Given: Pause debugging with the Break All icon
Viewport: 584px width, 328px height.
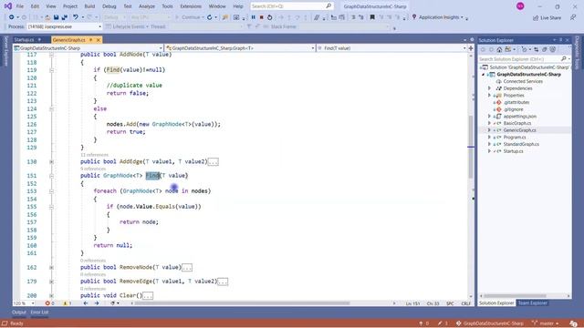Looking at the screenshot, I should coord(254,17).
